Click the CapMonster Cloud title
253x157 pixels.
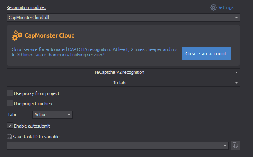[x=50, y=35]
